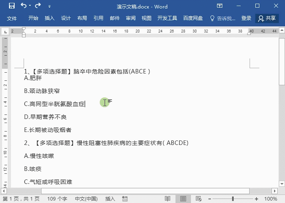This screenshot has width=285, height=203.
Task: Click on text A.肥胖
Action: 33,78
